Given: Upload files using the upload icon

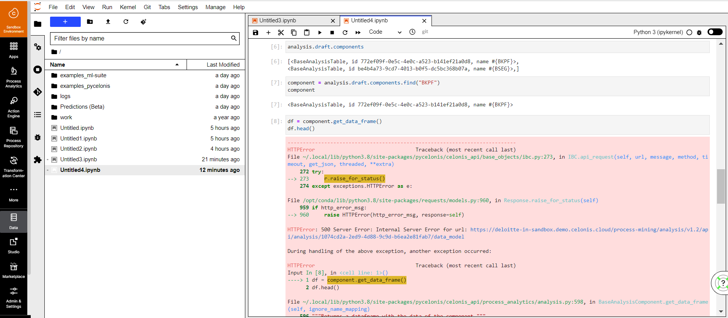Looking at the screenshot, I should coord(108,22).
